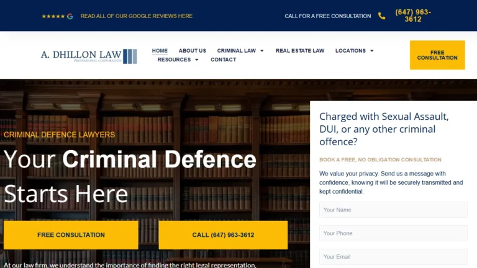
Task: Click 'Your Criminal Defence Starts Here' headline
Action: [x=130, y=176]
